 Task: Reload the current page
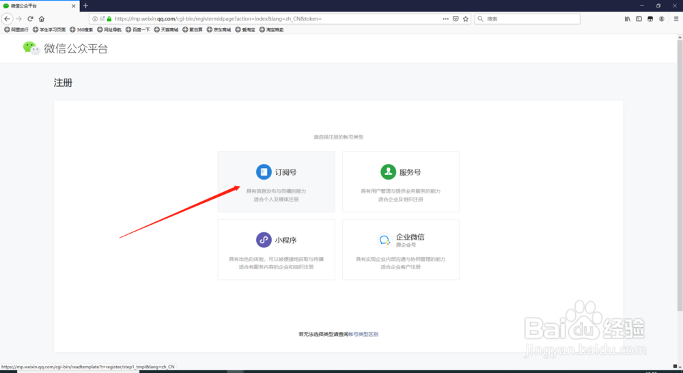pyautogui.click(x=31, y=18)
